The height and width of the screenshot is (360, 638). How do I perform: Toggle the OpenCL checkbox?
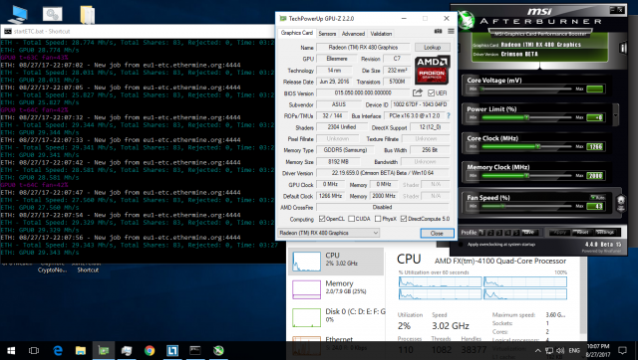(322, 219)
